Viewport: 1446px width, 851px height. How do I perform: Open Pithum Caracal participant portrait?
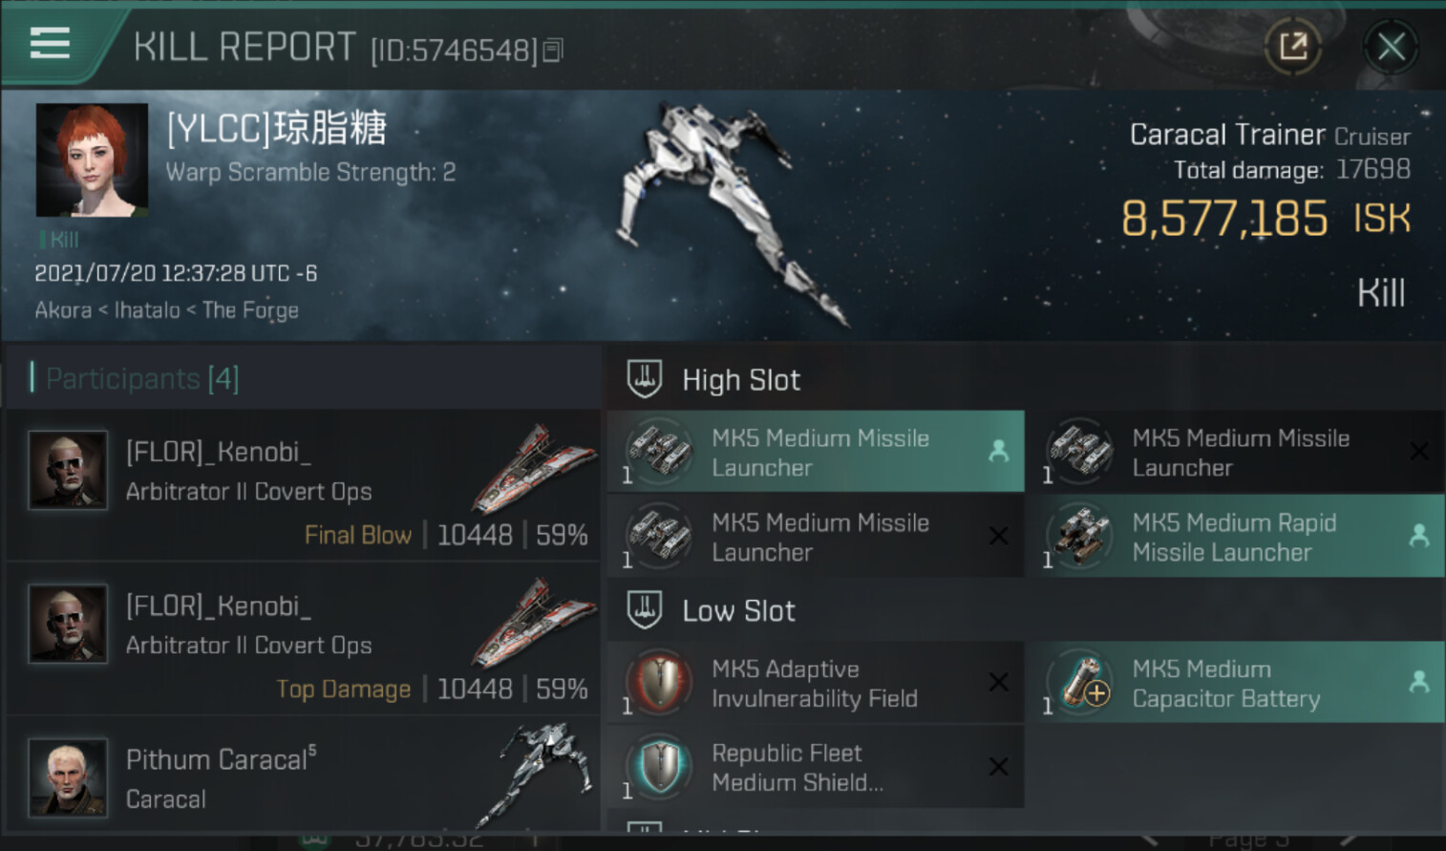[68, 777]
